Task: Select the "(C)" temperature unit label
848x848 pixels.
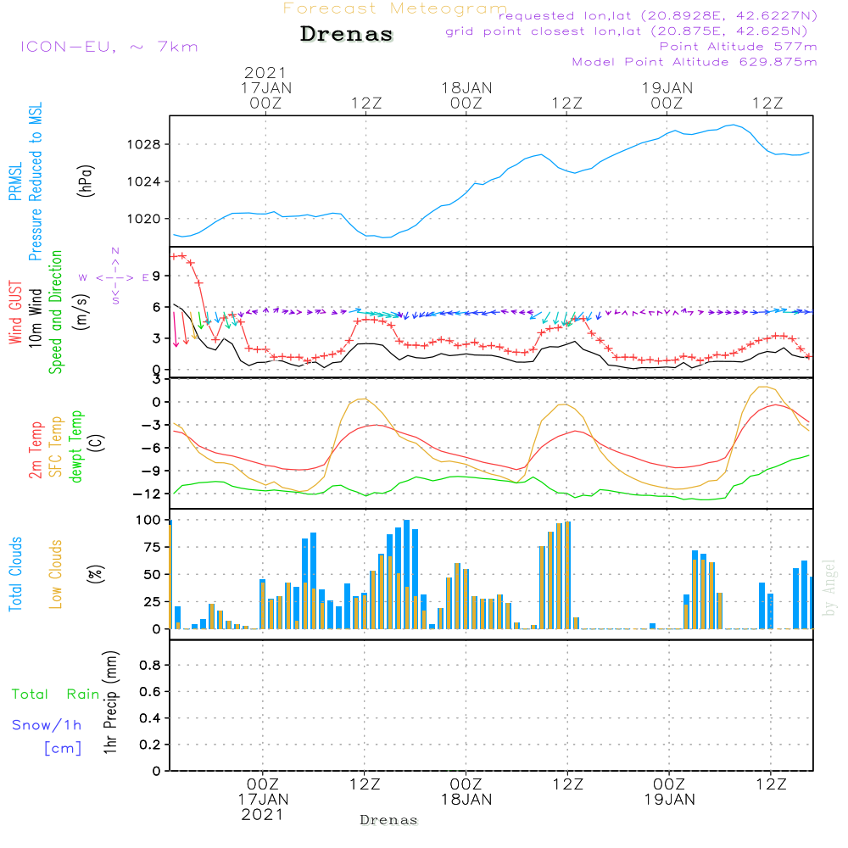Action: point(97,443)
